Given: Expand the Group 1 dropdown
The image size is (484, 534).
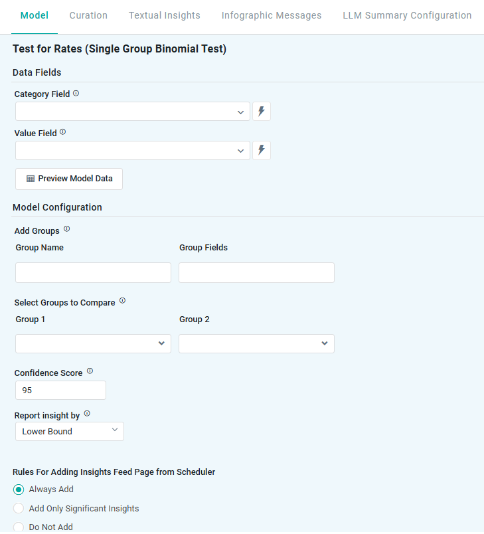Looking at the screenshot, I should 93,343.
